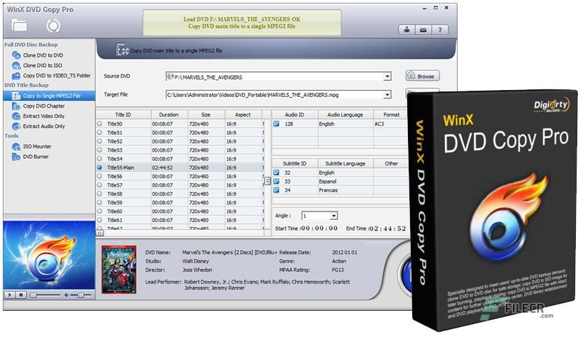
Task: Open ISO Mounter tool
Action: [37, 147]
